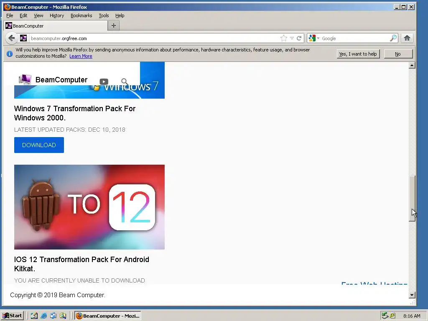The image size is (428, 321).
Task: Launch Internet Explorer from quick launch
Action: 43,316
